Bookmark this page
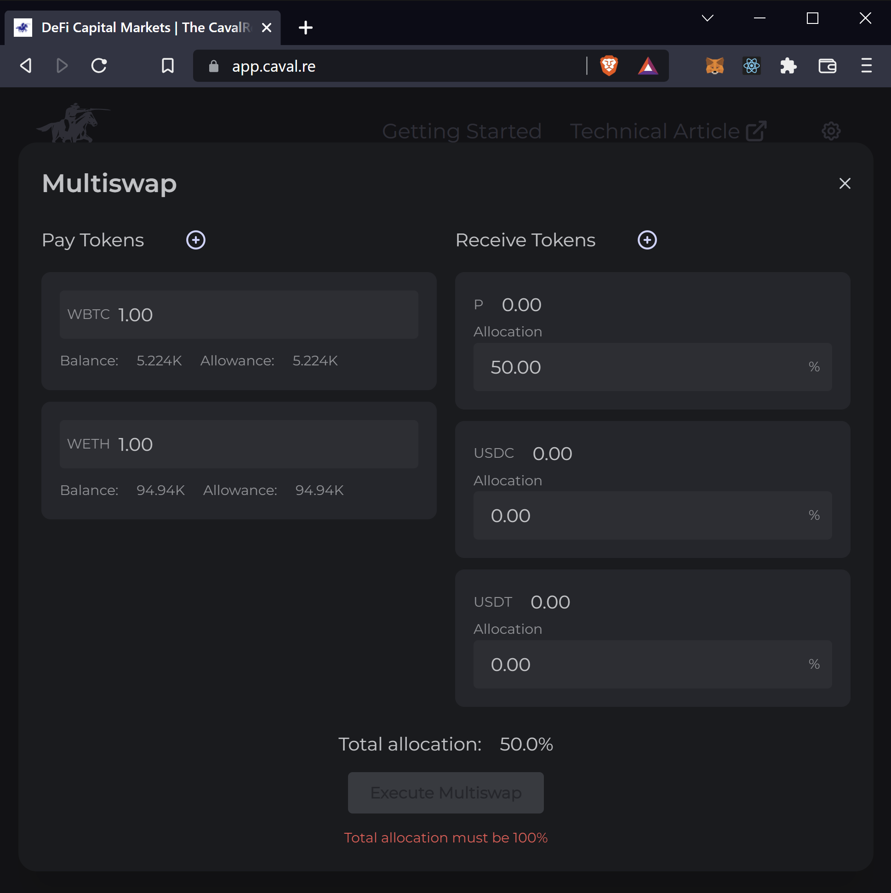The image size is (891, 893). point(168,66)
